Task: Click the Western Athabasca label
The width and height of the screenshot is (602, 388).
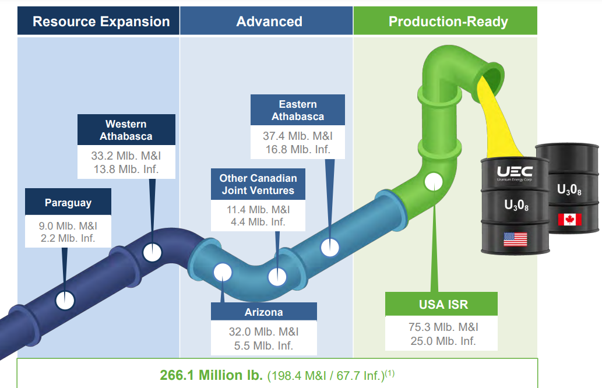Action: [x=126, y=130]
